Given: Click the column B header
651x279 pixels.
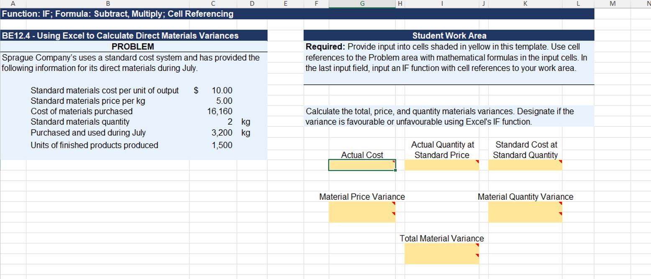Looking at the screenshot, I should click(108, 3).
